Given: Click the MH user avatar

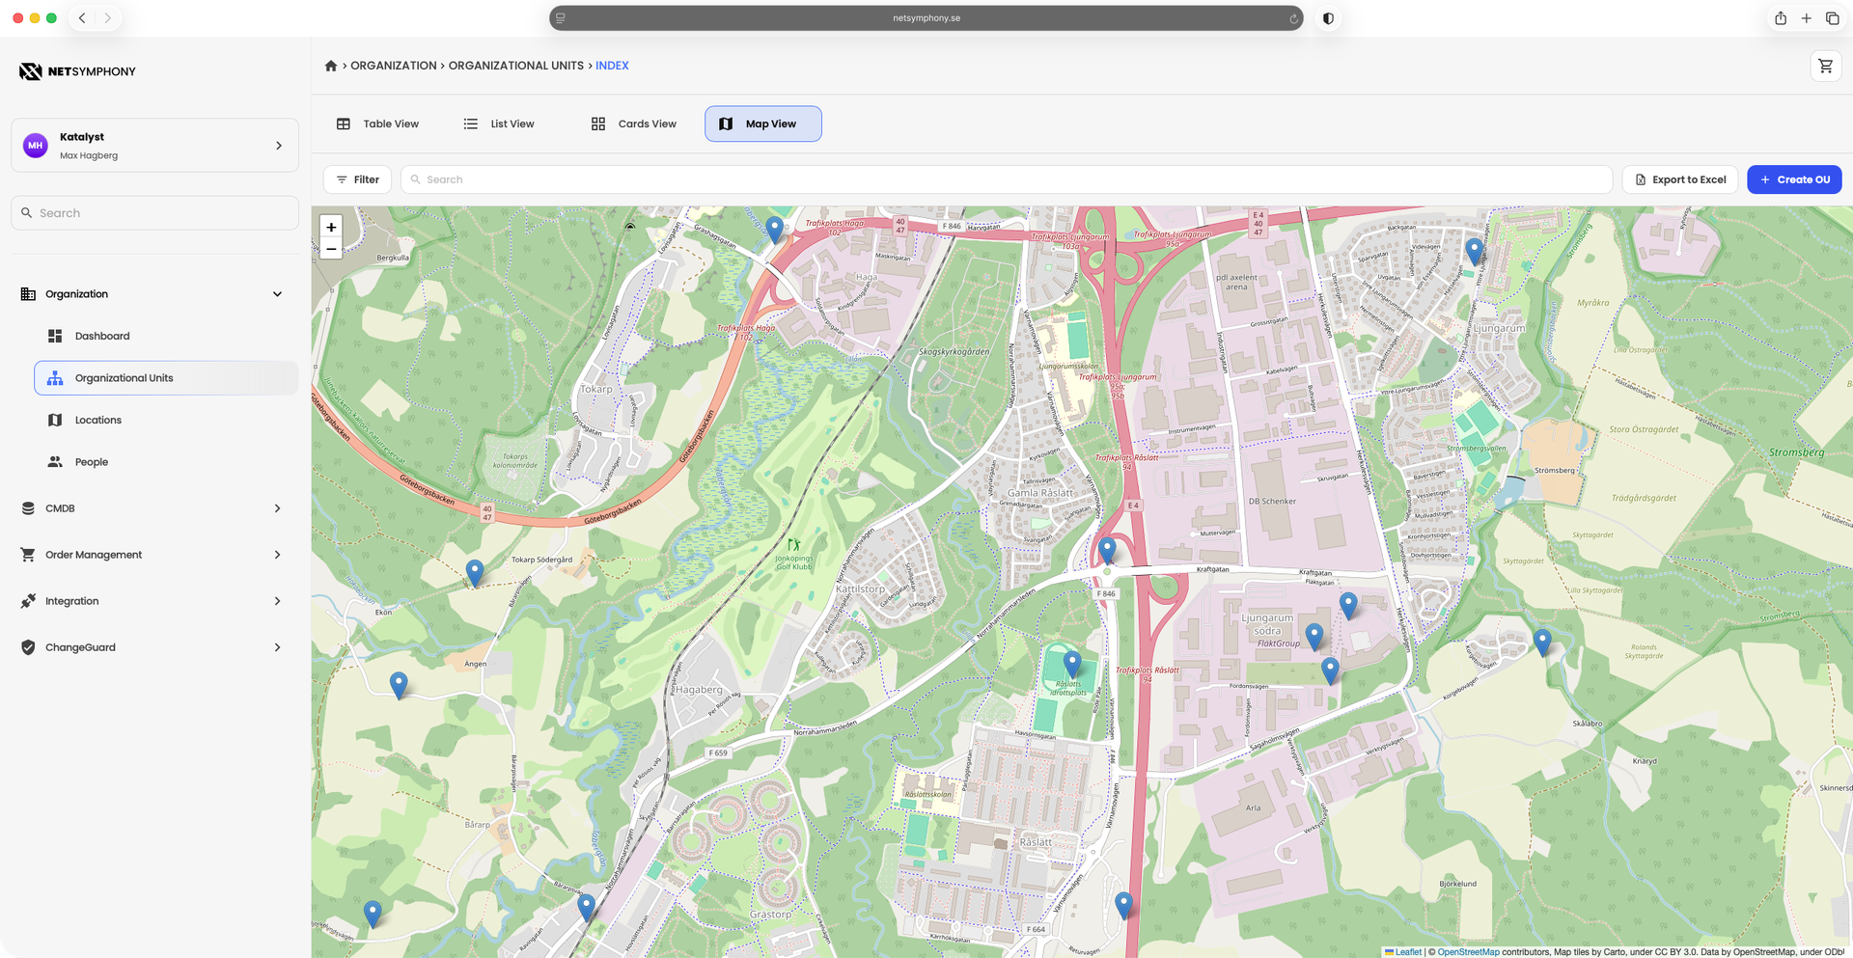Looking at the screenshot, I should [36, 146].
